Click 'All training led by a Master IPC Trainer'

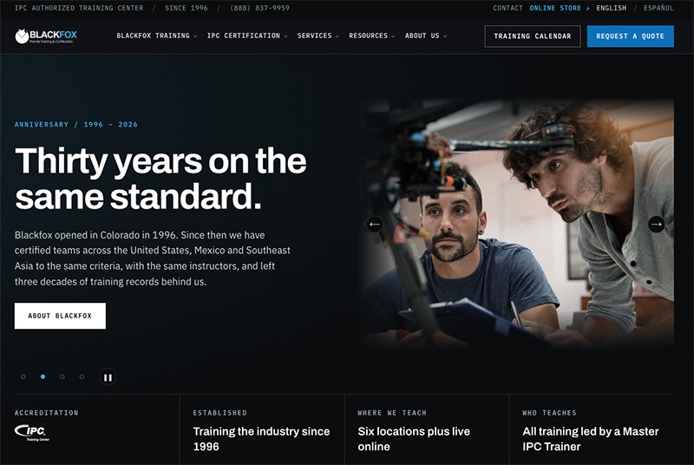(x=591, y=439)
